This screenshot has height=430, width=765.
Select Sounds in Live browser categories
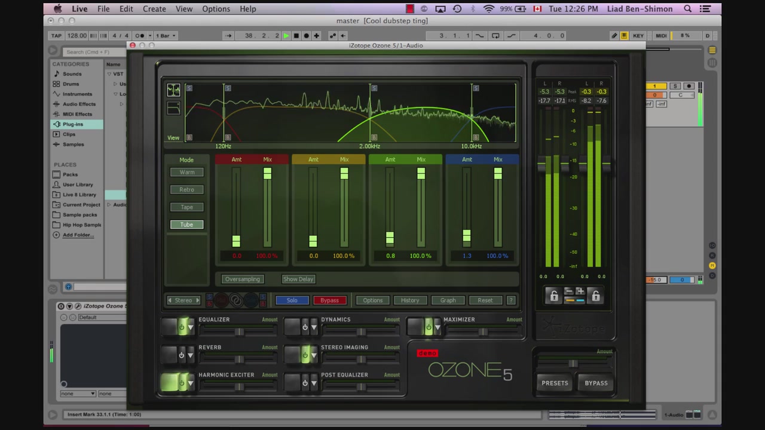tap(72, 74)
